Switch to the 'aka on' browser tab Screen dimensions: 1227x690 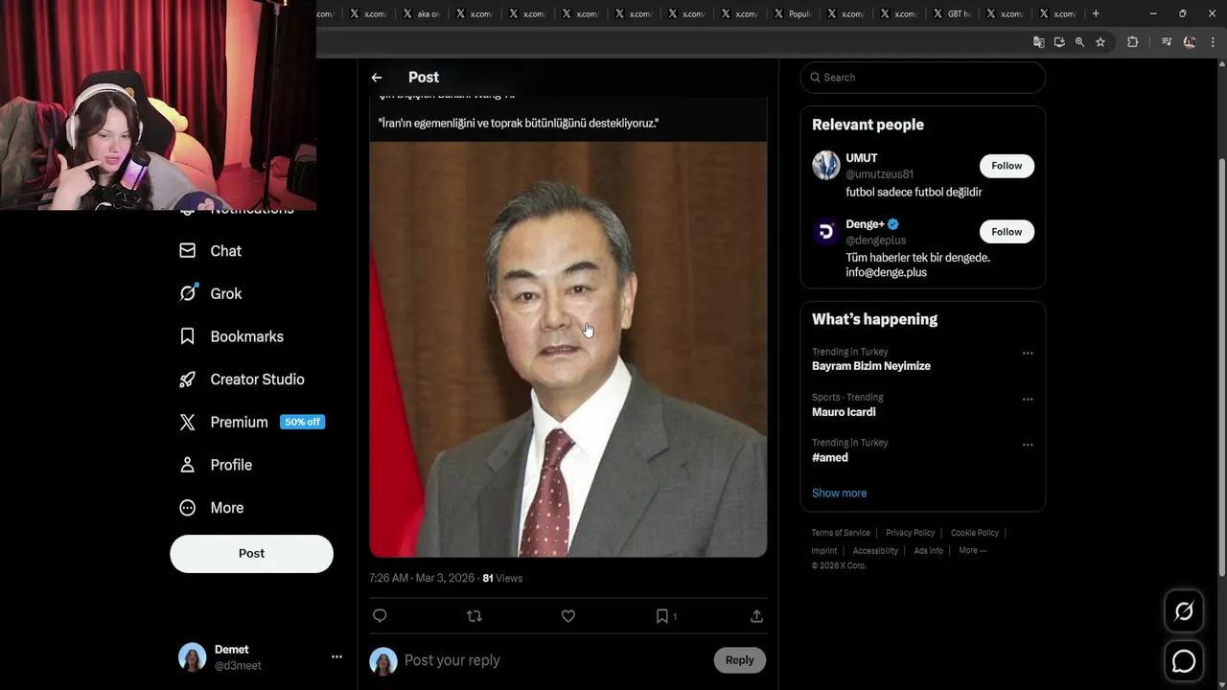pos(420,14)
